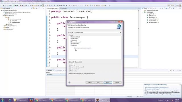
Task: Click Finish in Web Service wizard
Action: [108, 82]
